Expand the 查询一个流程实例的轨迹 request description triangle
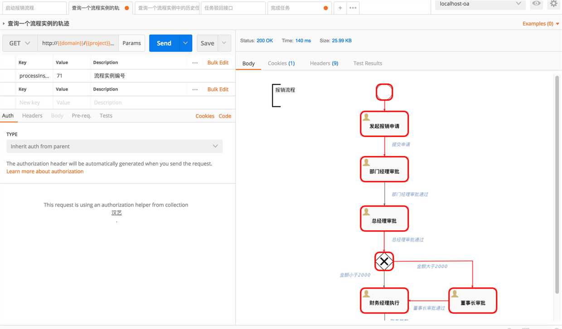562x329 pixels. click(x=4, y=24)
